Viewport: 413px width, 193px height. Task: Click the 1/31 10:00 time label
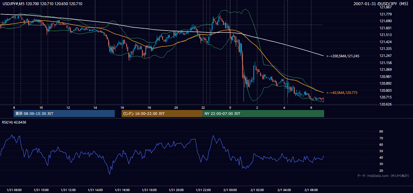pos(41,190)
